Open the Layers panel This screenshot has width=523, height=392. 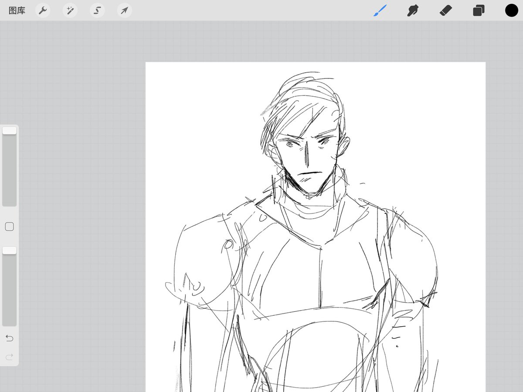point(479,10)
